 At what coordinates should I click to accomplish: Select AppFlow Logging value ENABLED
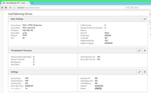[x=108, y=43]
